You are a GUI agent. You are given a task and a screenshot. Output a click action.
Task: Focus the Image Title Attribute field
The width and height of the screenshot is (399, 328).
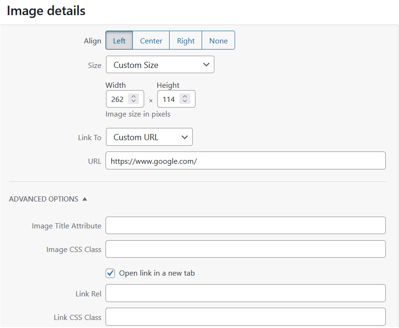(x=245, y=226)
